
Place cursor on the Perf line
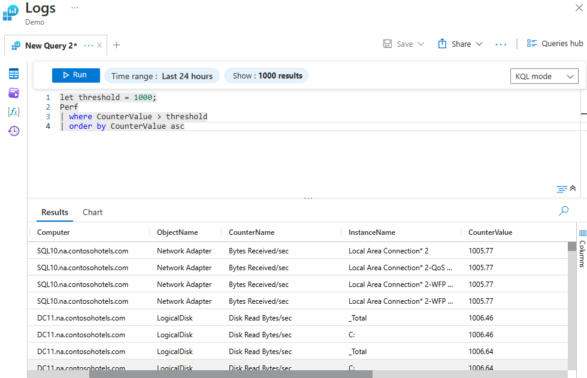69,107
